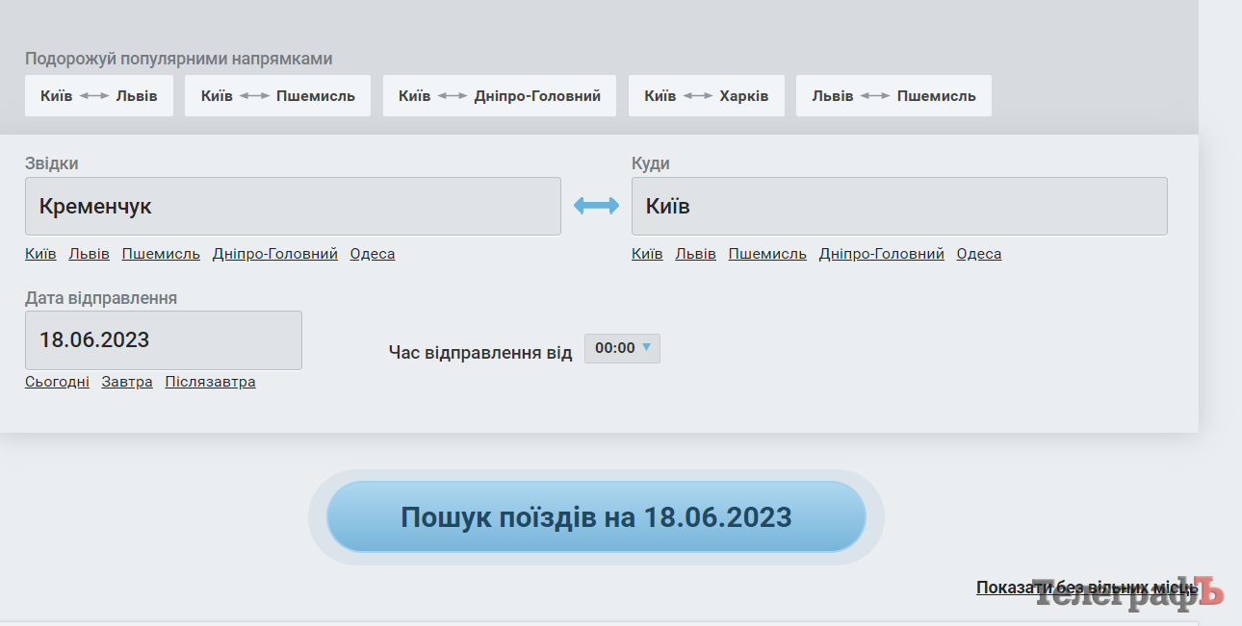Open the departure time 00:00 dropdown
The image size is (1242, 626).
[x=622, y=348]
